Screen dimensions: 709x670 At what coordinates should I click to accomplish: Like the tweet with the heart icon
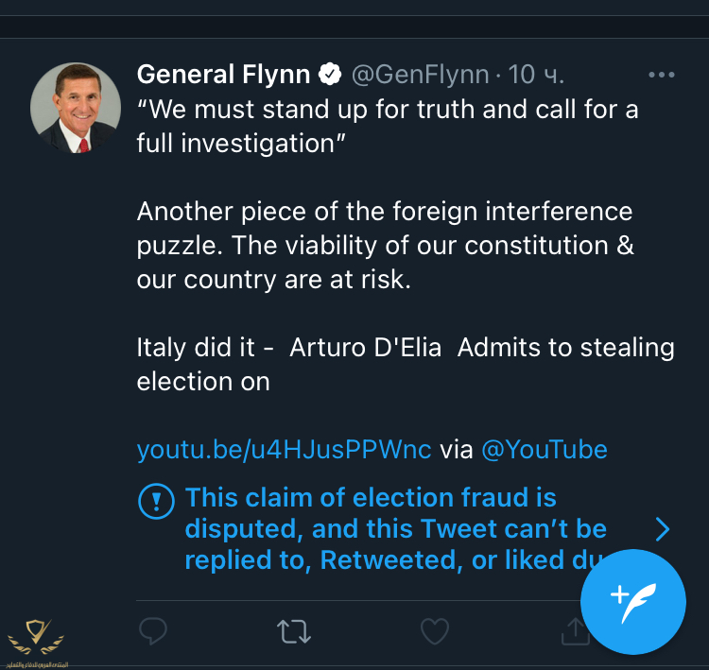[x=434, y=630]
